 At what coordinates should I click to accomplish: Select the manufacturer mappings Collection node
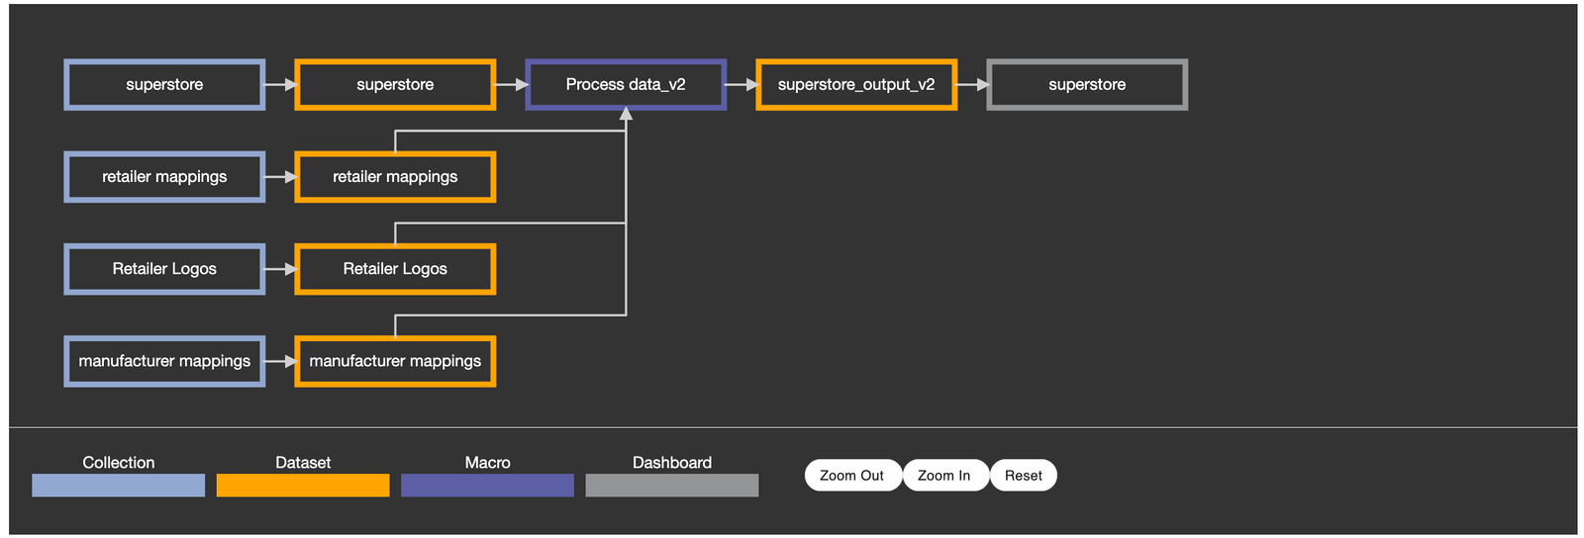164,361
